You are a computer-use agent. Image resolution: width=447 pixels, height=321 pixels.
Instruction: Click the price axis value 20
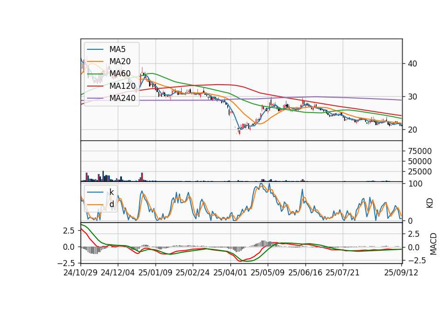[x=412, y=130]
